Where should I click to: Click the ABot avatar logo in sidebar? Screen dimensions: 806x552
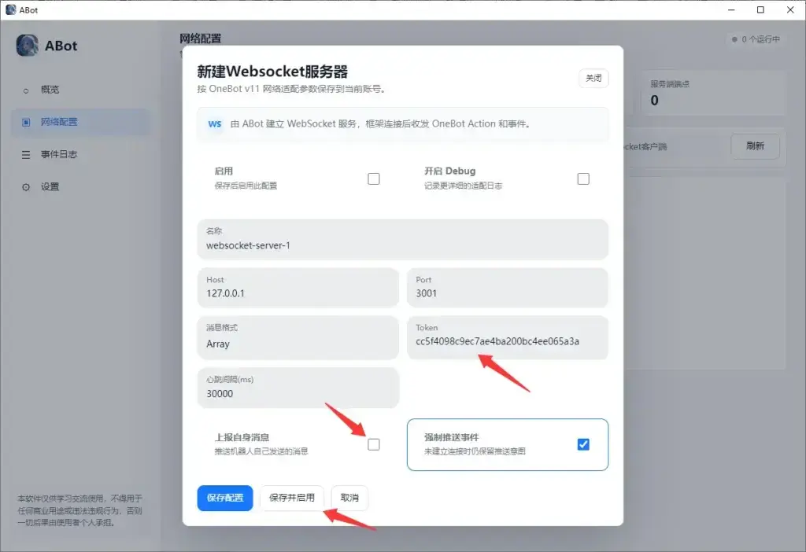(28, 46)
